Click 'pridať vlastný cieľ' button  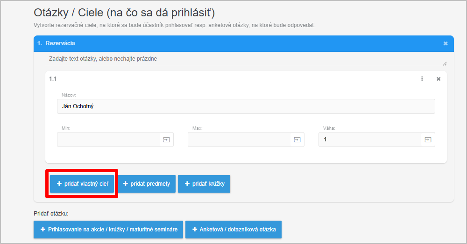coord(82,184)
